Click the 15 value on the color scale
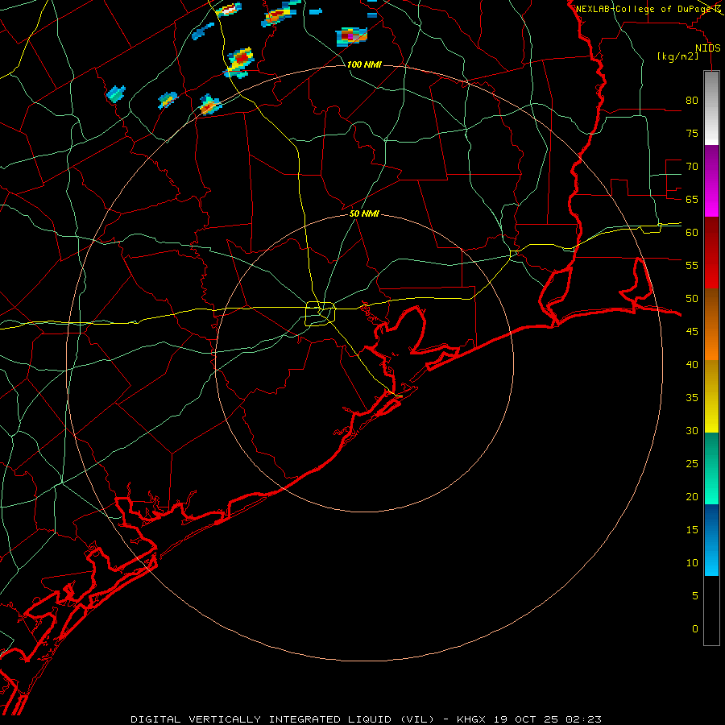This screenshot has height=725, width=725. pyautogui.click(x=692, y=530)
